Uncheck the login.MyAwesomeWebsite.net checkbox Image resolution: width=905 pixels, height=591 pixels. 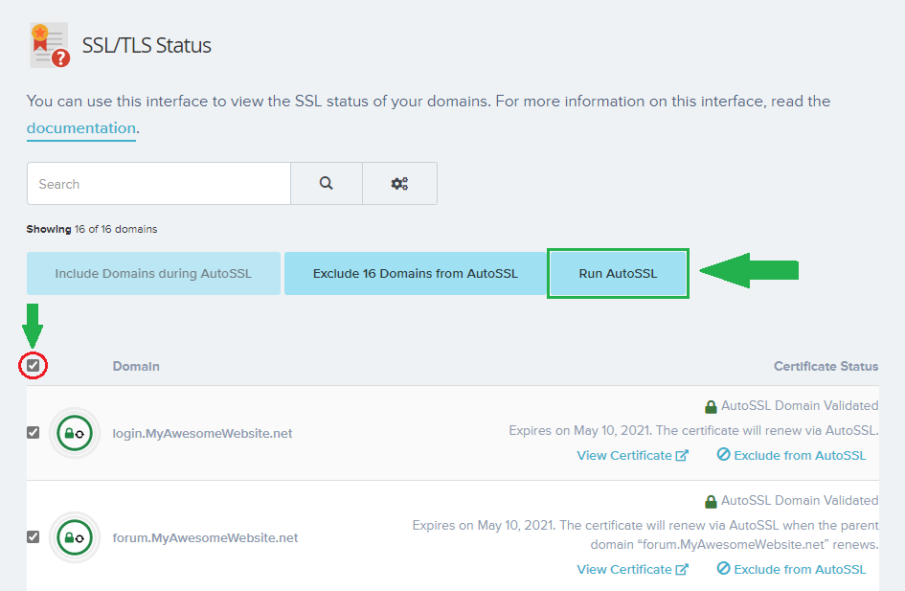point(34,433)
